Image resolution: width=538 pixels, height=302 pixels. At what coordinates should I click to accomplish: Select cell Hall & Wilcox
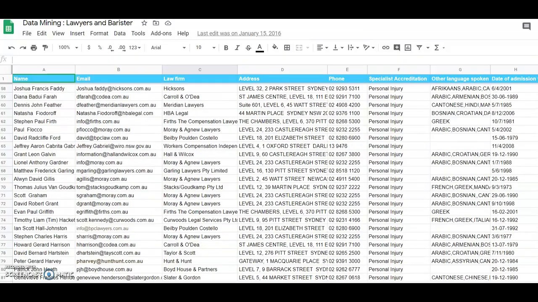[200, 154]
